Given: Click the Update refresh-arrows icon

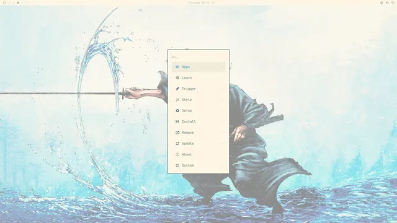Looking at the screenshot, I should click(x=177, y=143).
